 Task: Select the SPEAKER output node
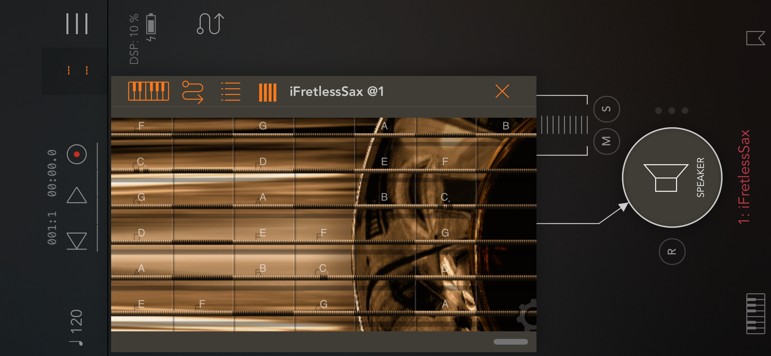pyautogui.click(x=672, y=177)
